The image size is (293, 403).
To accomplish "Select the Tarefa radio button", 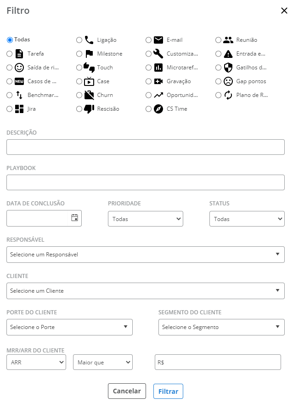I will (10, 54).
